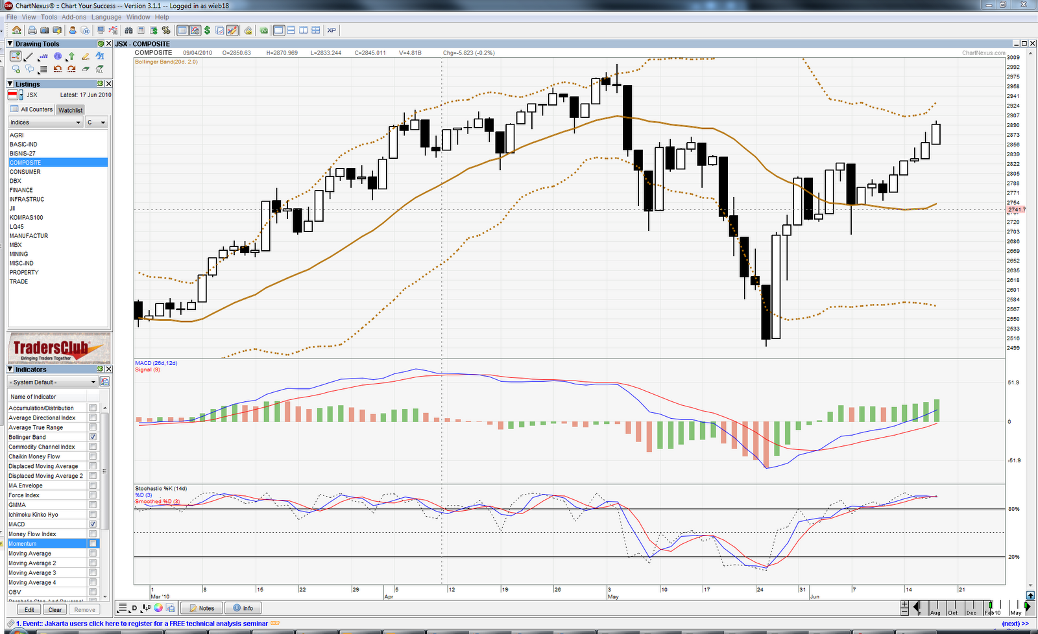Open the Language menu
Screen dimensions: 1038x634
coord(106,17)
